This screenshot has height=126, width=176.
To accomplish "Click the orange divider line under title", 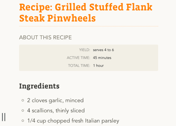I will coord(89,26).
